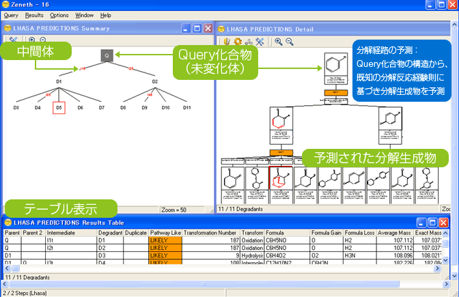The image size is (459, 297).
Task: Select node D1 in the Summary tree
Action: pos(59,82)
